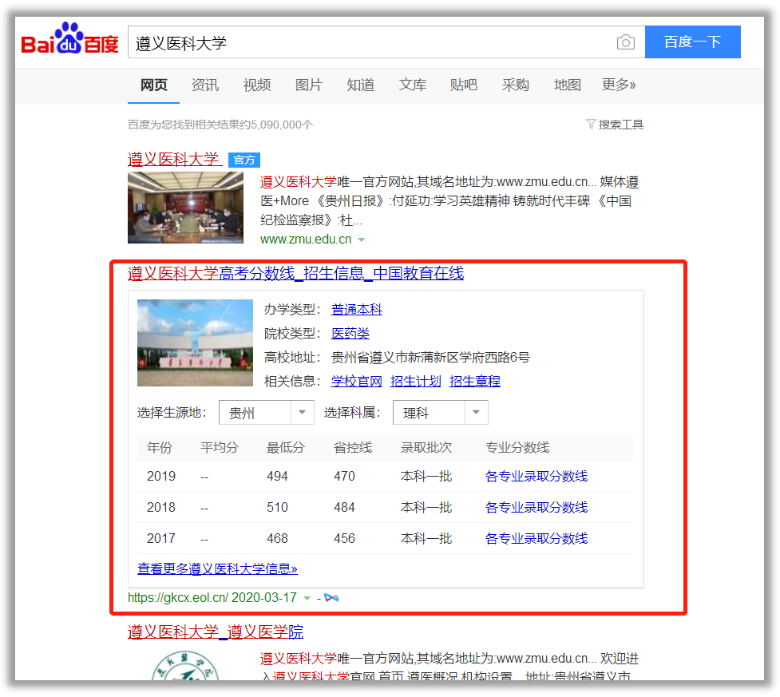Open camera image search icon
This screenshot has width=780, height=697.
pos(625,42)
